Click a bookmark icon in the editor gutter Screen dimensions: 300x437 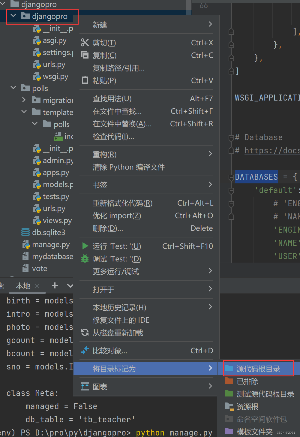pos(231,31)
